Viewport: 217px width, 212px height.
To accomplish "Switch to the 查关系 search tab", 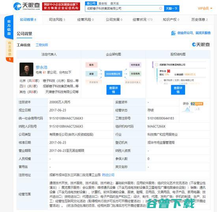I will tap(114, 4).
